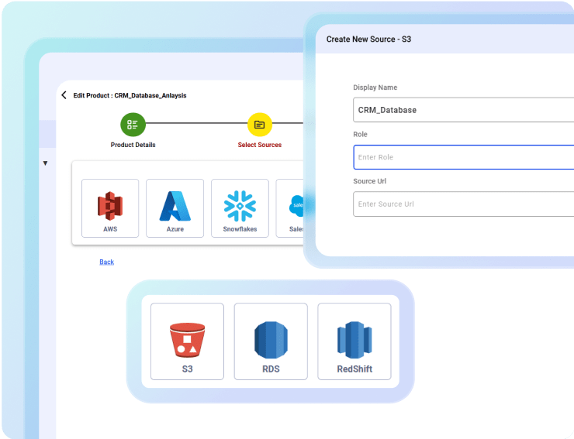Open the Back link
The width and height of the screenshot is (574, 439).
[106, 262]
